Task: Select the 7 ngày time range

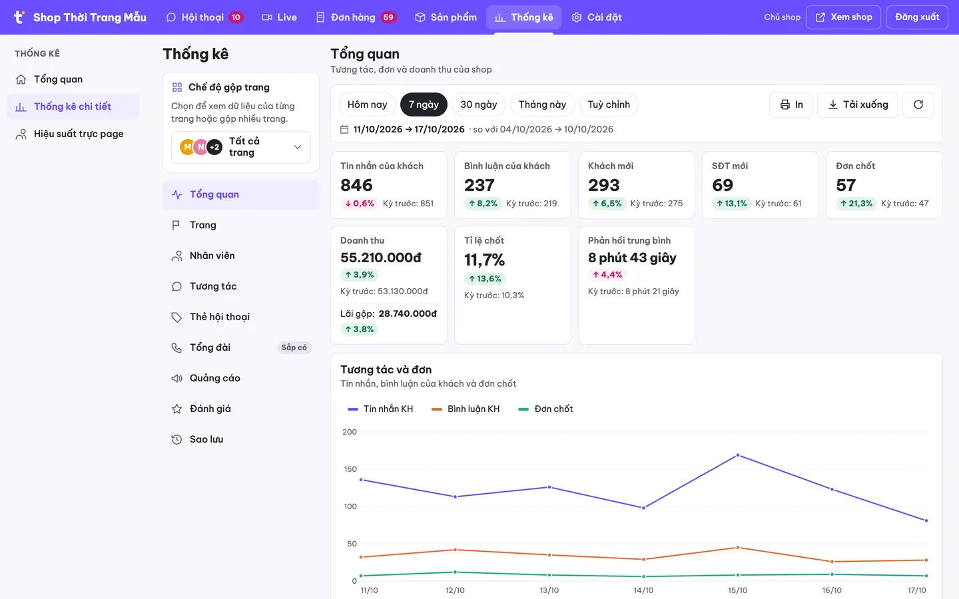Action: tap(424, 104)
